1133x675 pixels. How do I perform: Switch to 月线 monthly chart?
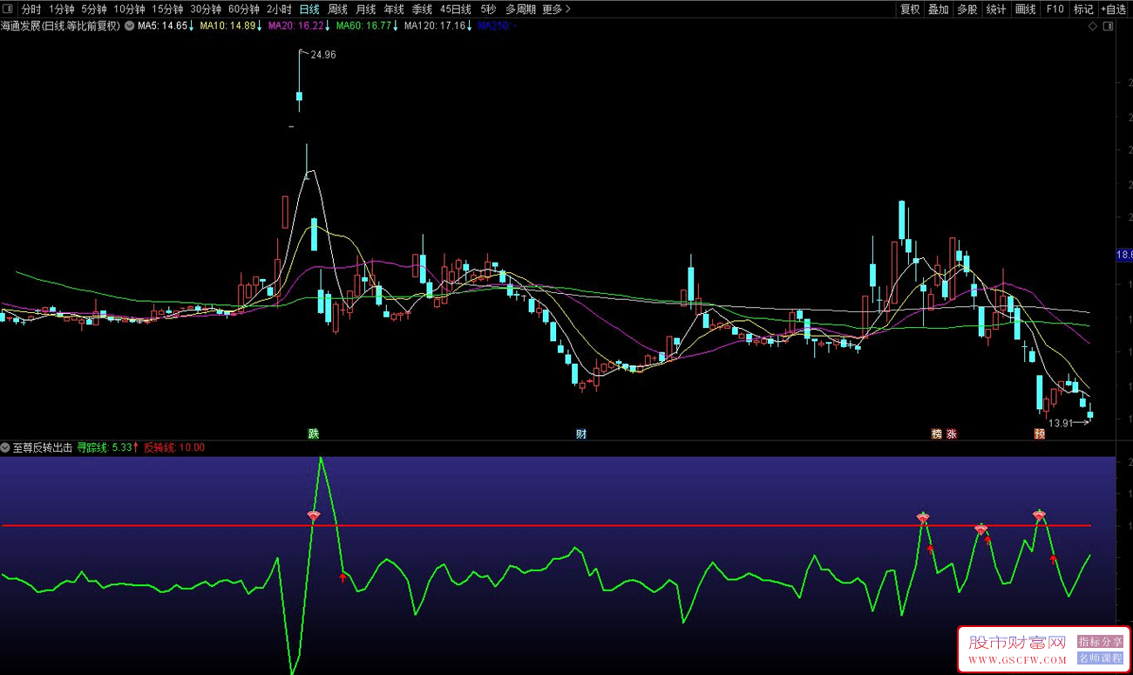[x=366, y=9]
